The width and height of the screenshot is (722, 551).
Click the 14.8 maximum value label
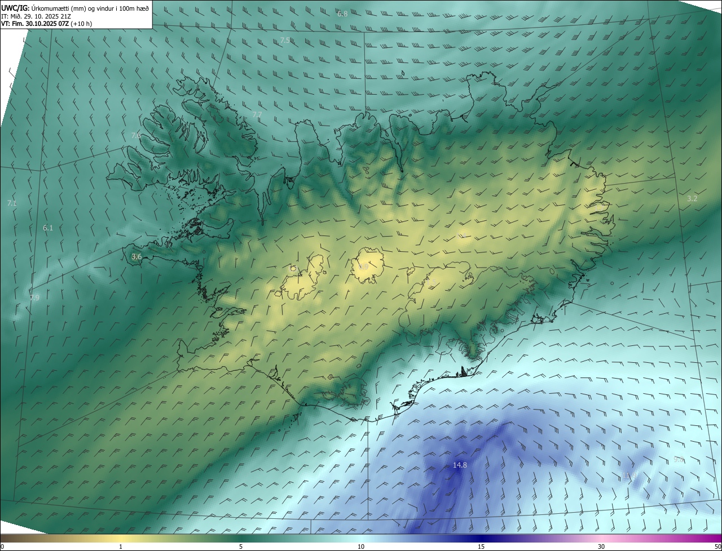coord(460,465)
